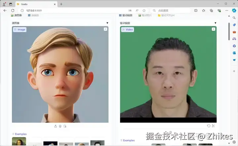Open the Copilot icon at the top right
Screen dimensions: 238x146
(x=234, y=11)
